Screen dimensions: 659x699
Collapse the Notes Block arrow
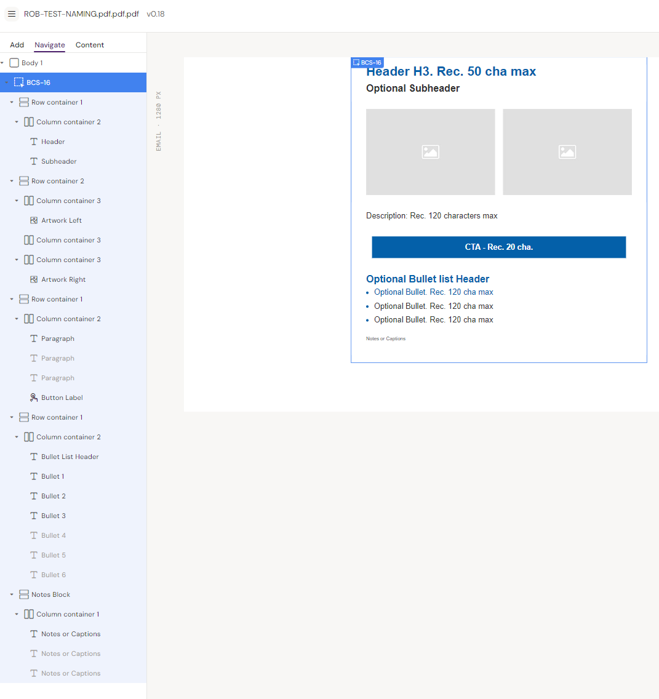pos(12,594)
